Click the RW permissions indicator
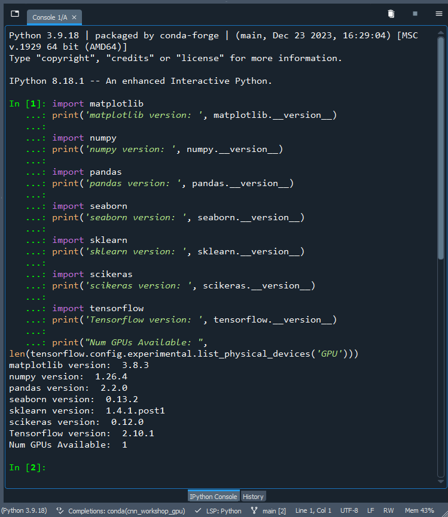 tap(389, 510)
